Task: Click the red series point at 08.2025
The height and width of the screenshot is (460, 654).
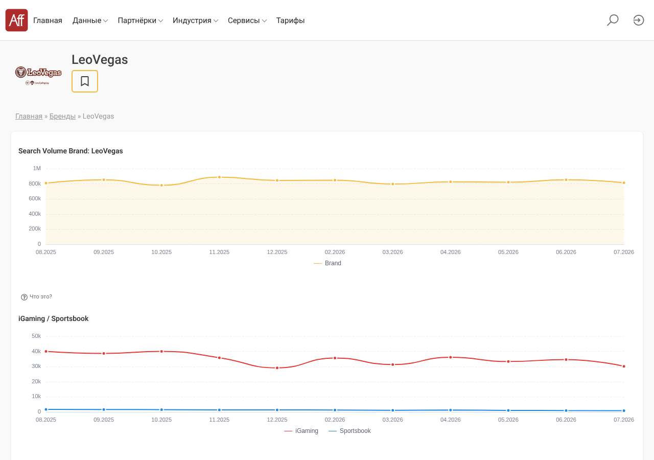Action: tap(46, 352)
